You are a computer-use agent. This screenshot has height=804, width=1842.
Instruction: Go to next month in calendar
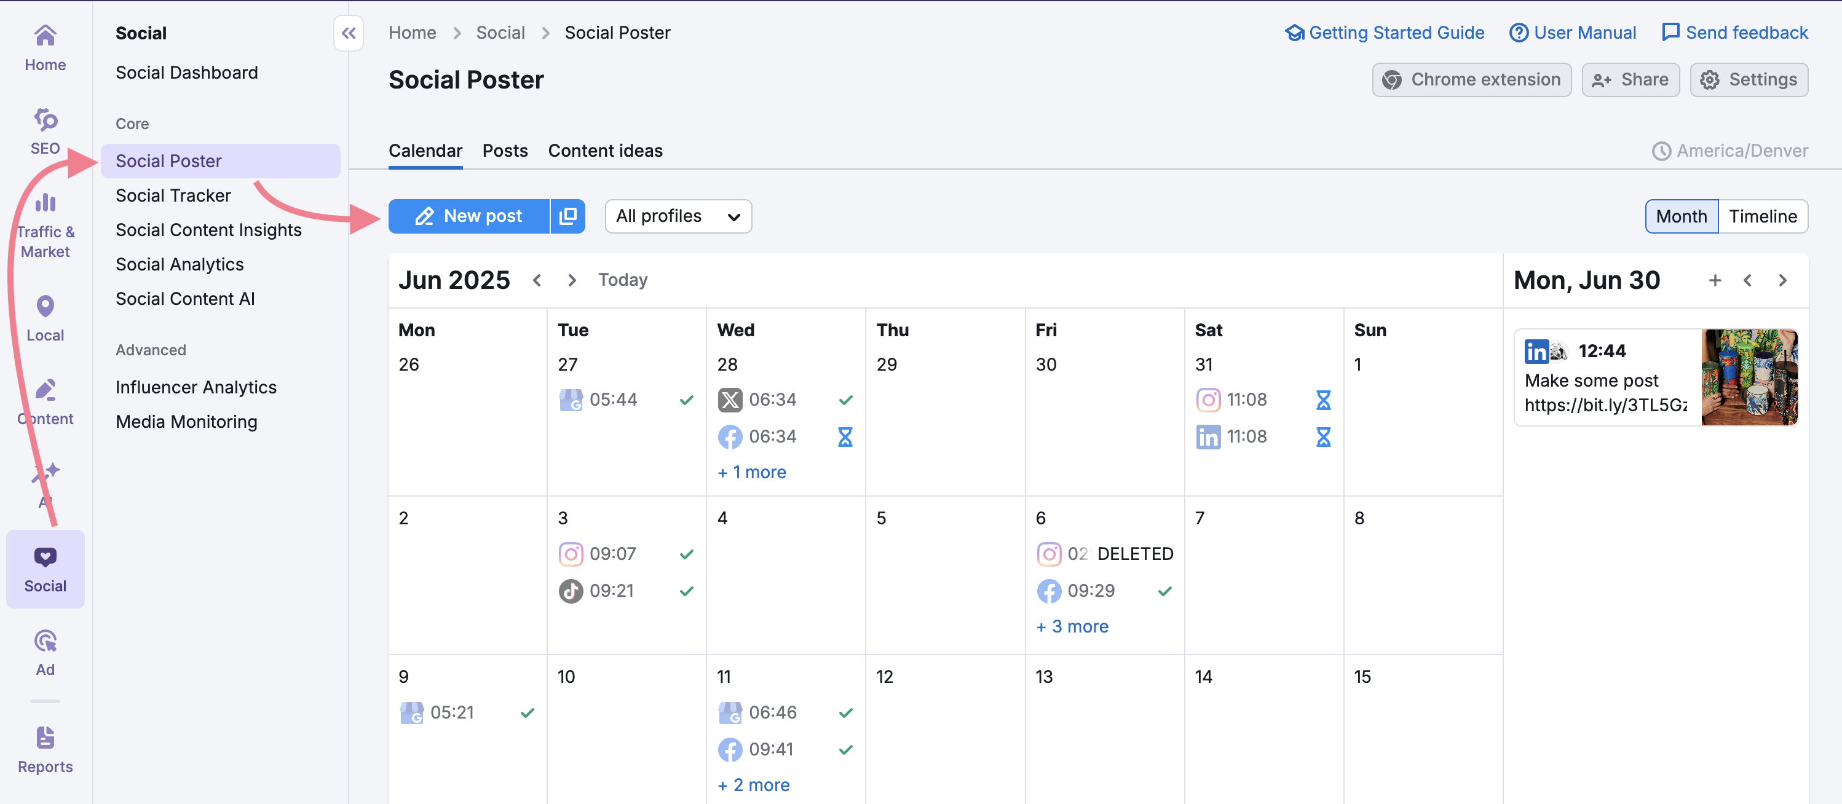[x=571, y=280]
